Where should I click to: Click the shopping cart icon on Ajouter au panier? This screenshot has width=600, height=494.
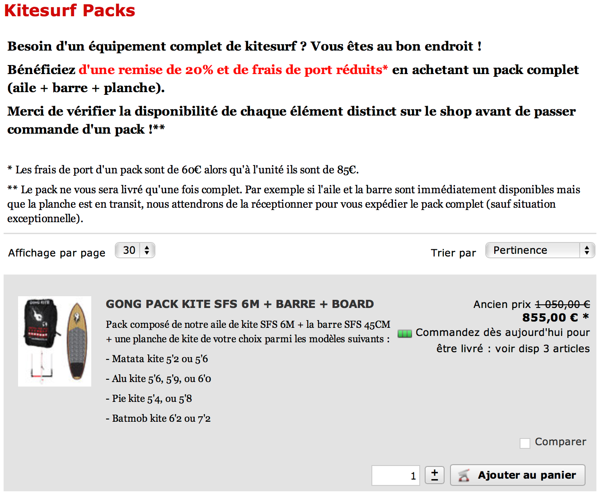point(464,475)
